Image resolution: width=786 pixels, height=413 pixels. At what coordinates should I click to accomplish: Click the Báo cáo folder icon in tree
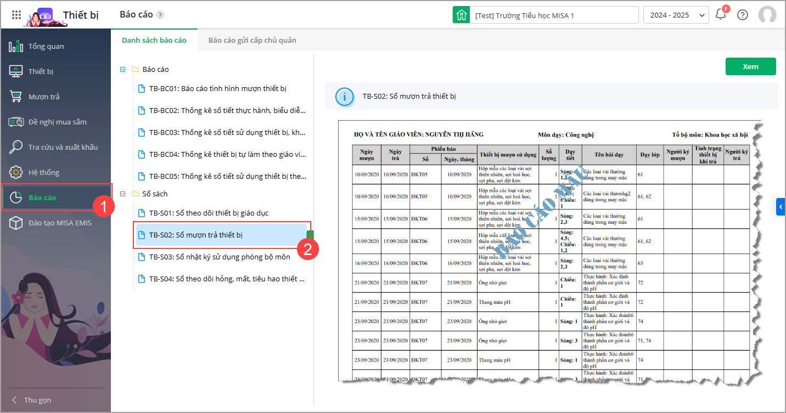(x=135, y=70)
